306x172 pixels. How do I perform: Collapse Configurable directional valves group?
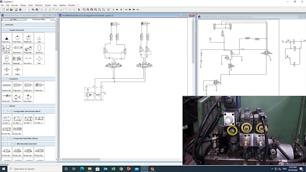[x=11, y=111]
